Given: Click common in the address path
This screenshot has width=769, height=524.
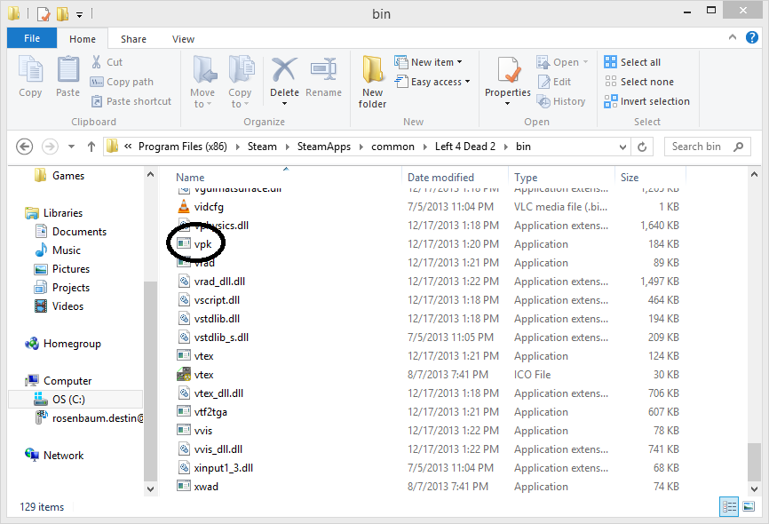Looking at the screenshot, I should (392, 147).
